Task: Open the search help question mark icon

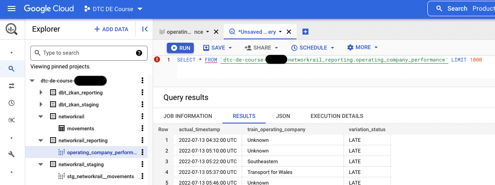Action: click(x=139, y=53)
